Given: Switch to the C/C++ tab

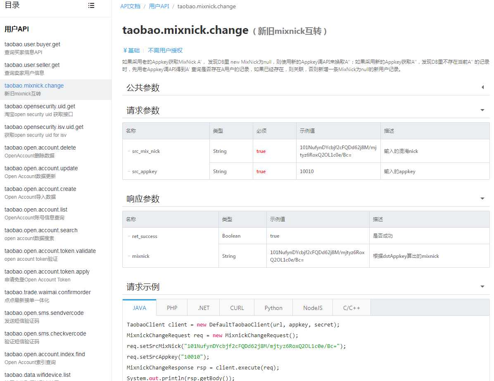Looking at the screenshot, I should 351,308.
